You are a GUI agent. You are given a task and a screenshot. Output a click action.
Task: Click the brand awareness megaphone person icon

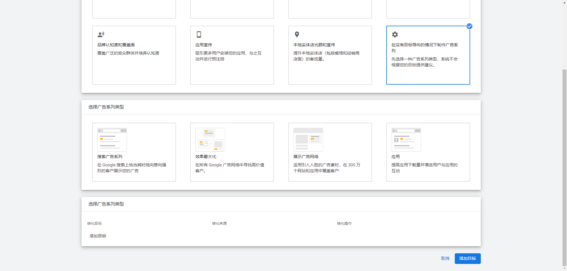pos(101,35)
